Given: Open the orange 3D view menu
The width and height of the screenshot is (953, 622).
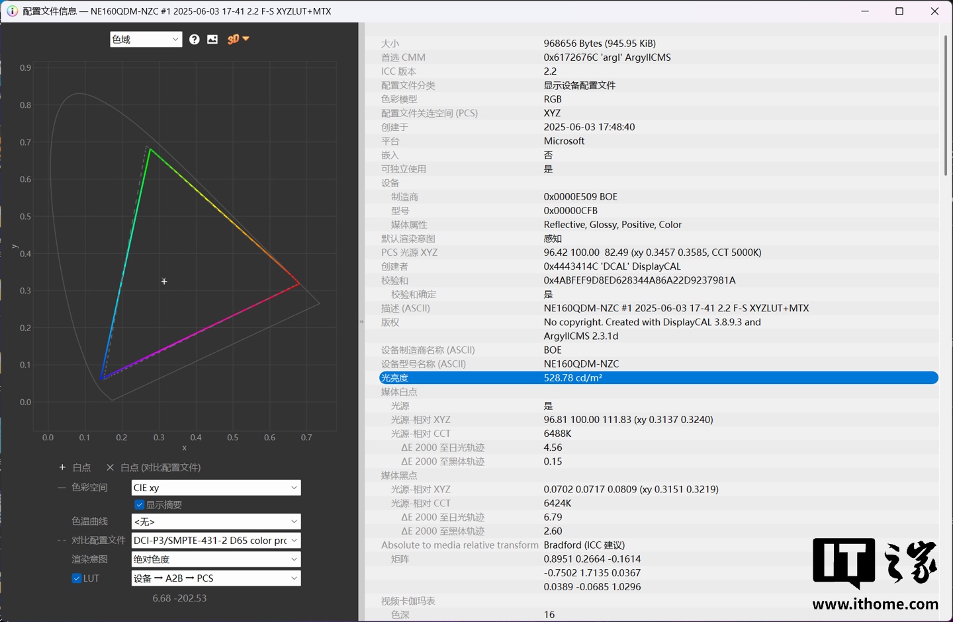Looking at the screenshot, I should [238, 40].
